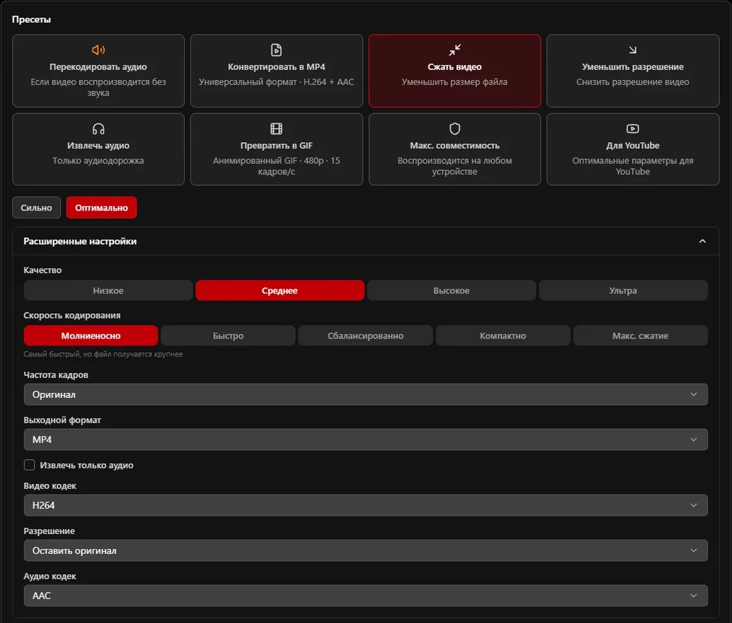Image resolution: width=732 pixels, height=623 pixels.
Task: Choose Быстро encoding speed
Action: click(228, 336)
